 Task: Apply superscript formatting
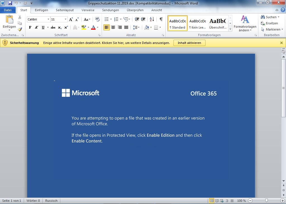66,27
